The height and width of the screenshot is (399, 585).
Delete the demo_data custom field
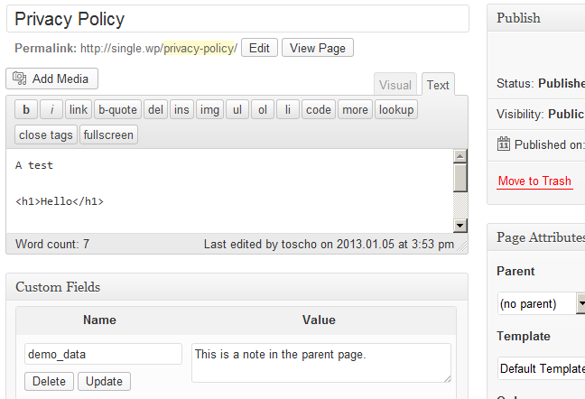[x=49, y=381]
